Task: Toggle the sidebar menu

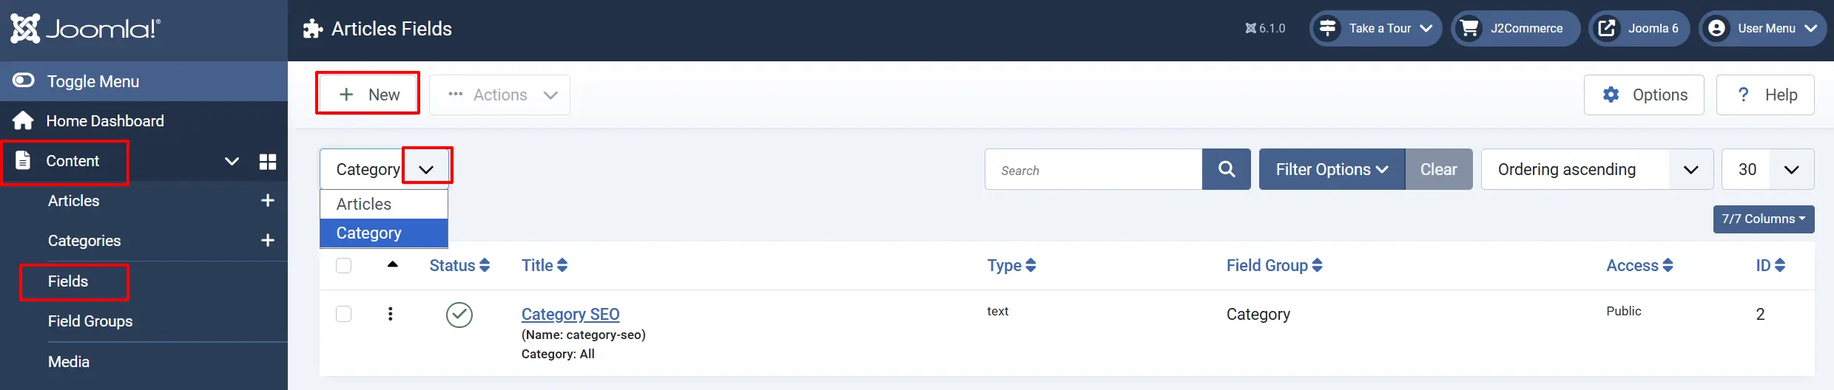Action: [144, 81]
